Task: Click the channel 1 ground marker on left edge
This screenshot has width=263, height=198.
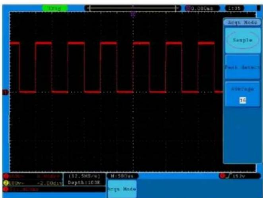Action: tap(5, 92)
